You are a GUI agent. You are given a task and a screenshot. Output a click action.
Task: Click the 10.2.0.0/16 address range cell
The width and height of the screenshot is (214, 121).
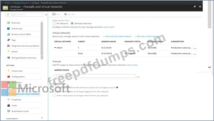coord(106,48)
